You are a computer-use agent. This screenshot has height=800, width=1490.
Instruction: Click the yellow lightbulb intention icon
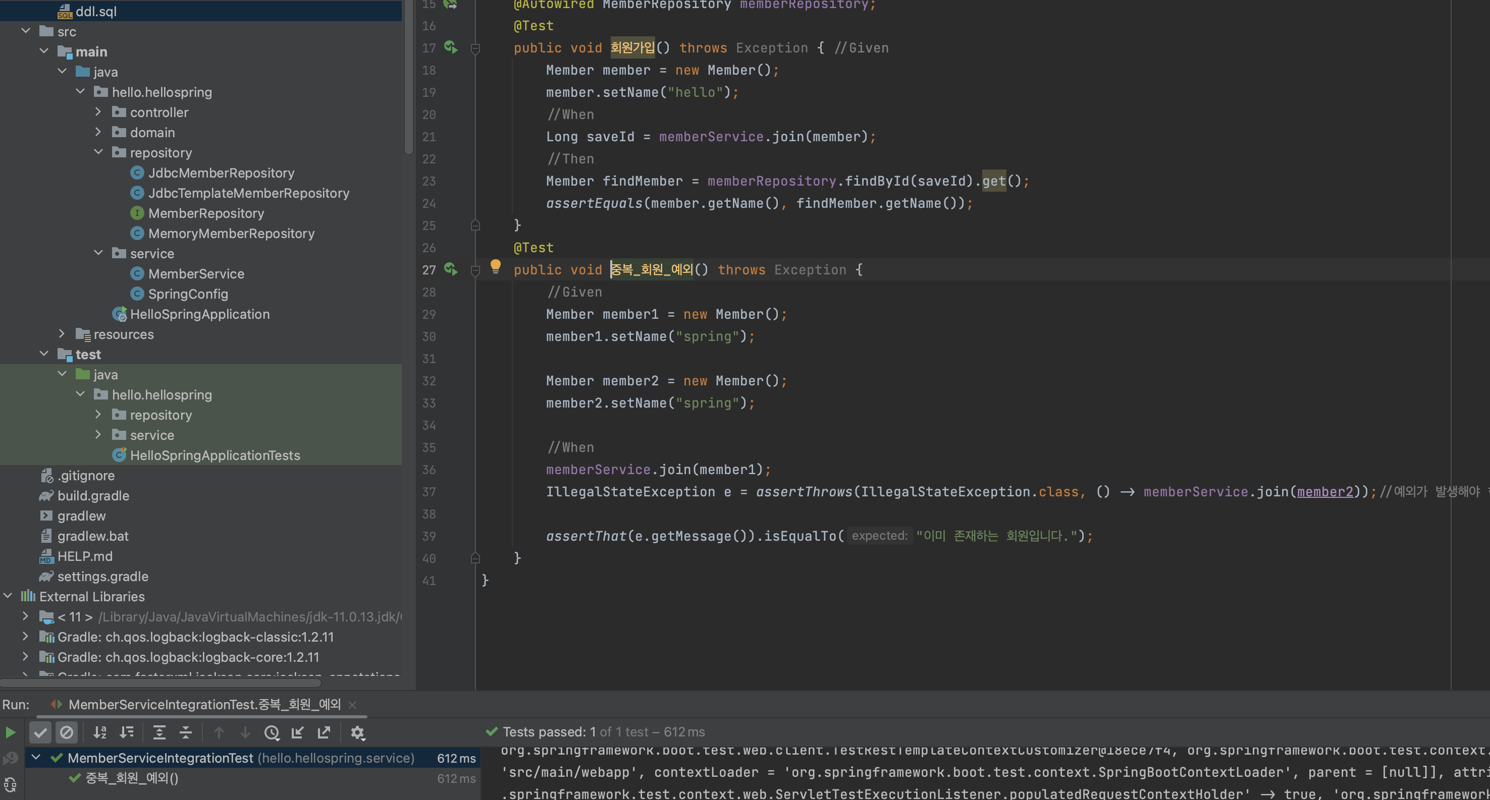click(x=495, y=266)
